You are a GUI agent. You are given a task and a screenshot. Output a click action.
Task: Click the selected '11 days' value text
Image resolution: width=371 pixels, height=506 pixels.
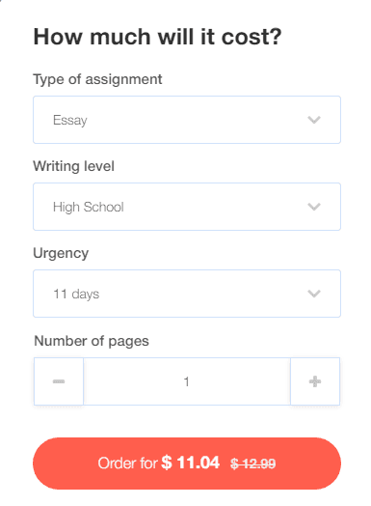(x=76, y=295)
